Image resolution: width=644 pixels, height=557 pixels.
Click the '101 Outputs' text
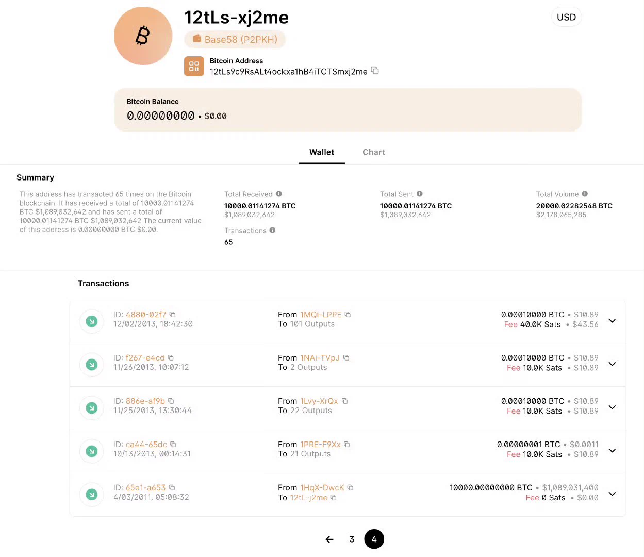click(x=312, y=324)
